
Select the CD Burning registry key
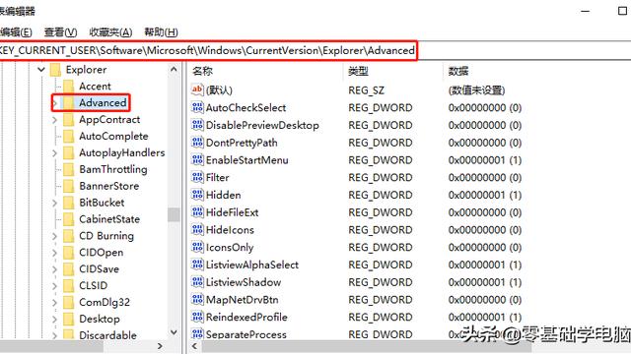[106, 236]
